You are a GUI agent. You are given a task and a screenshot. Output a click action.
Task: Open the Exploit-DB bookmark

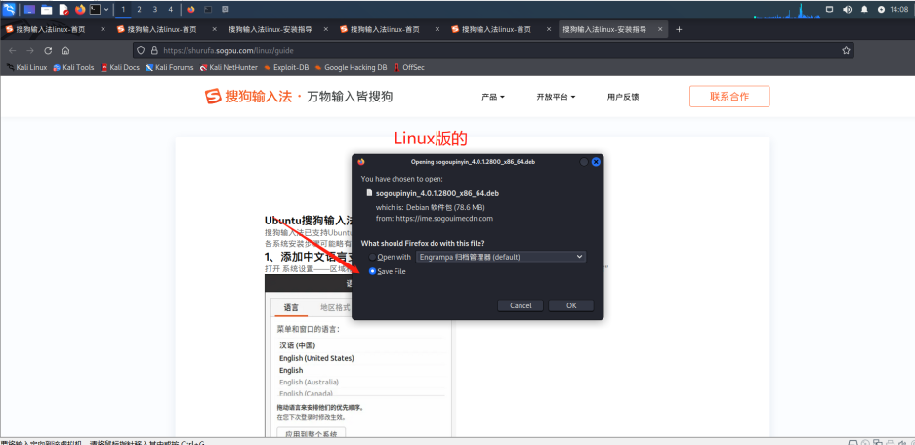click(x=286, y=67)
